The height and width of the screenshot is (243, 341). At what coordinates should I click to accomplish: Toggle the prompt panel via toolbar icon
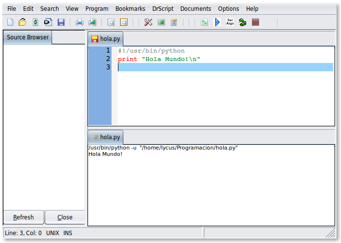tap(161, 22)
